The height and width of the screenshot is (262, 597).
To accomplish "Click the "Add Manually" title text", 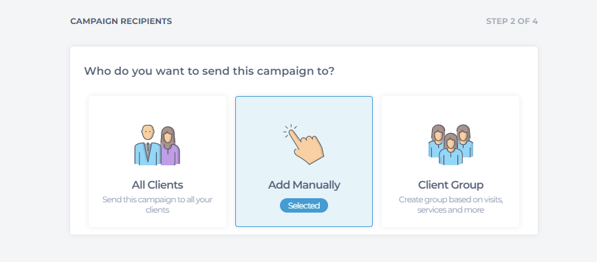I will coord(304,185).
